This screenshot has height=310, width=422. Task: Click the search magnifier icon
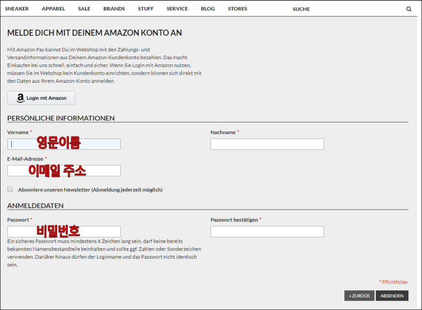[x=408, y=9]
